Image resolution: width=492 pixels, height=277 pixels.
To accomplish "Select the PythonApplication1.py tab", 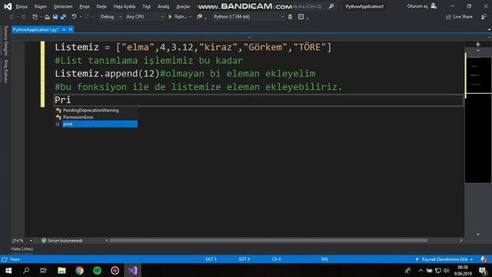I will [36, 29].
